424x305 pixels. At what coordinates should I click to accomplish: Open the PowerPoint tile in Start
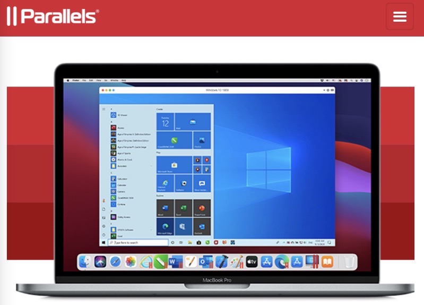[x=202, y=208]
